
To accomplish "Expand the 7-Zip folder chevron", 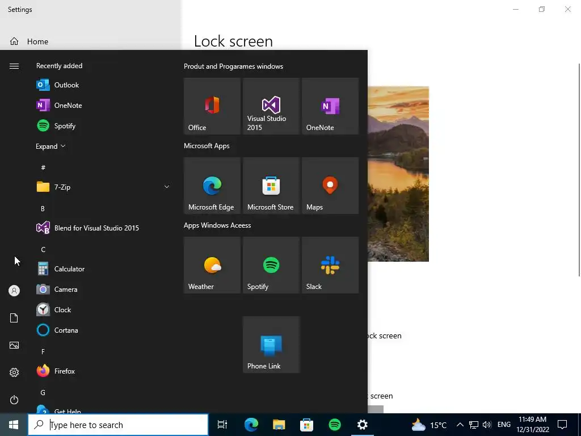I will (x=167, y=187).
